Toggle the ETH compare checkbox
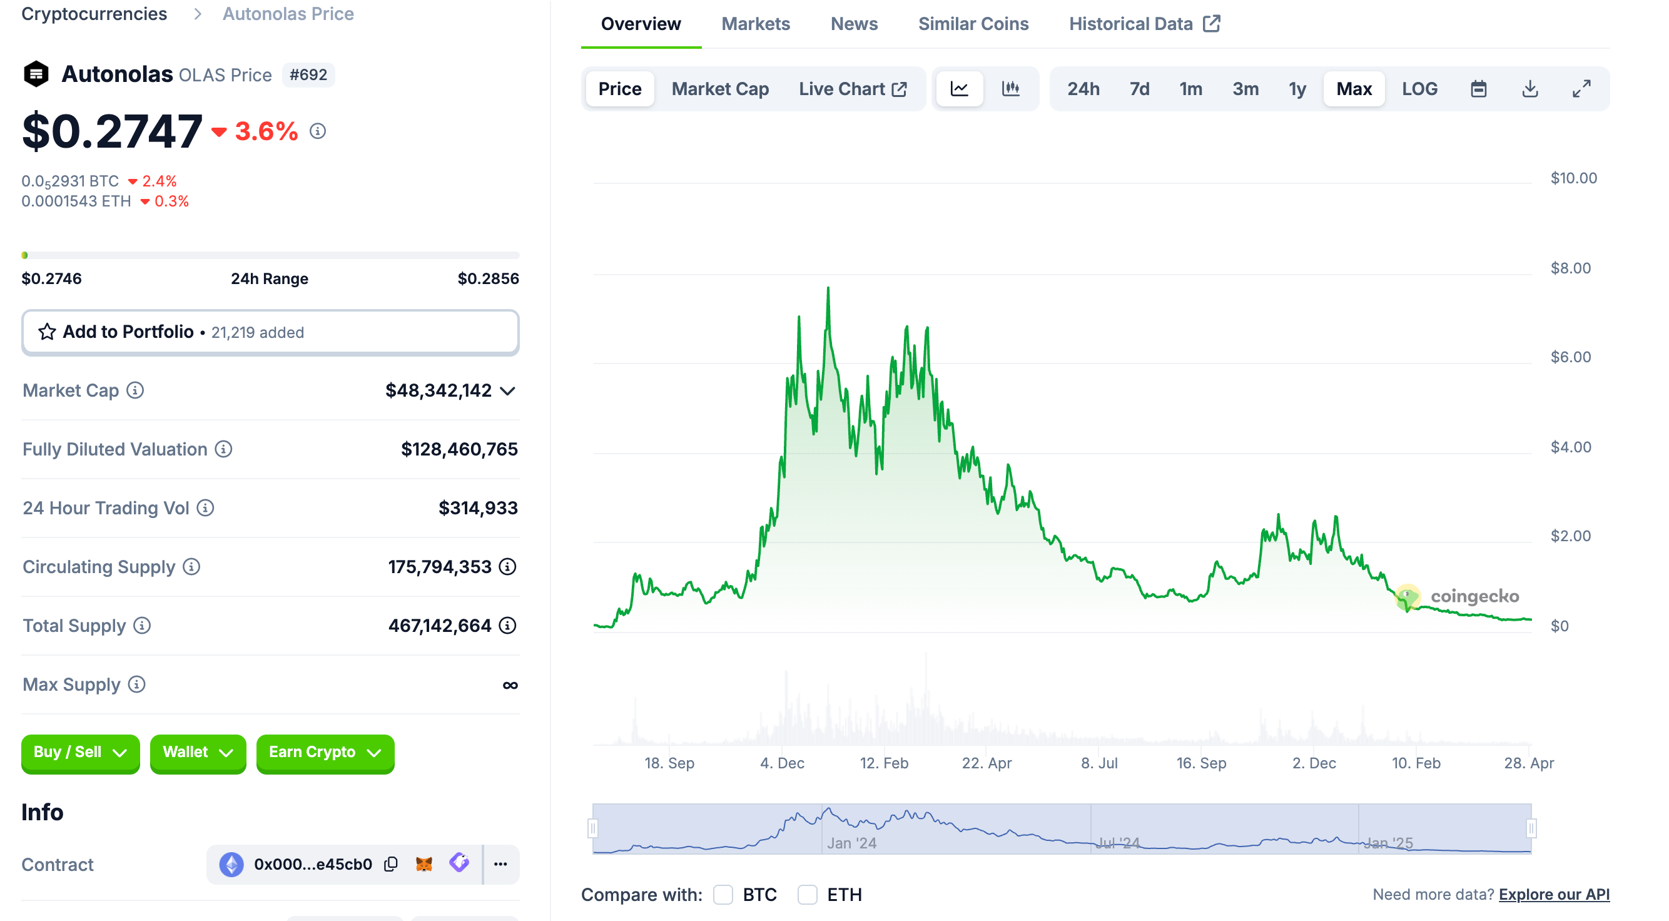Image resolution: width=1669 pixels, height=921 pixels. coord(807,895)
